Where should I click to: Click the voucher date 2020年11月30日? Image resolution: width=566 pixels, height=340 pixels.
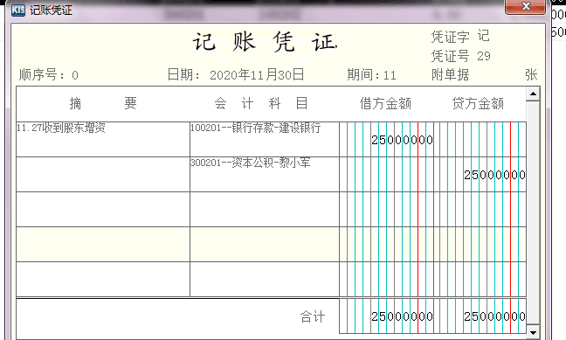[257, 75]
